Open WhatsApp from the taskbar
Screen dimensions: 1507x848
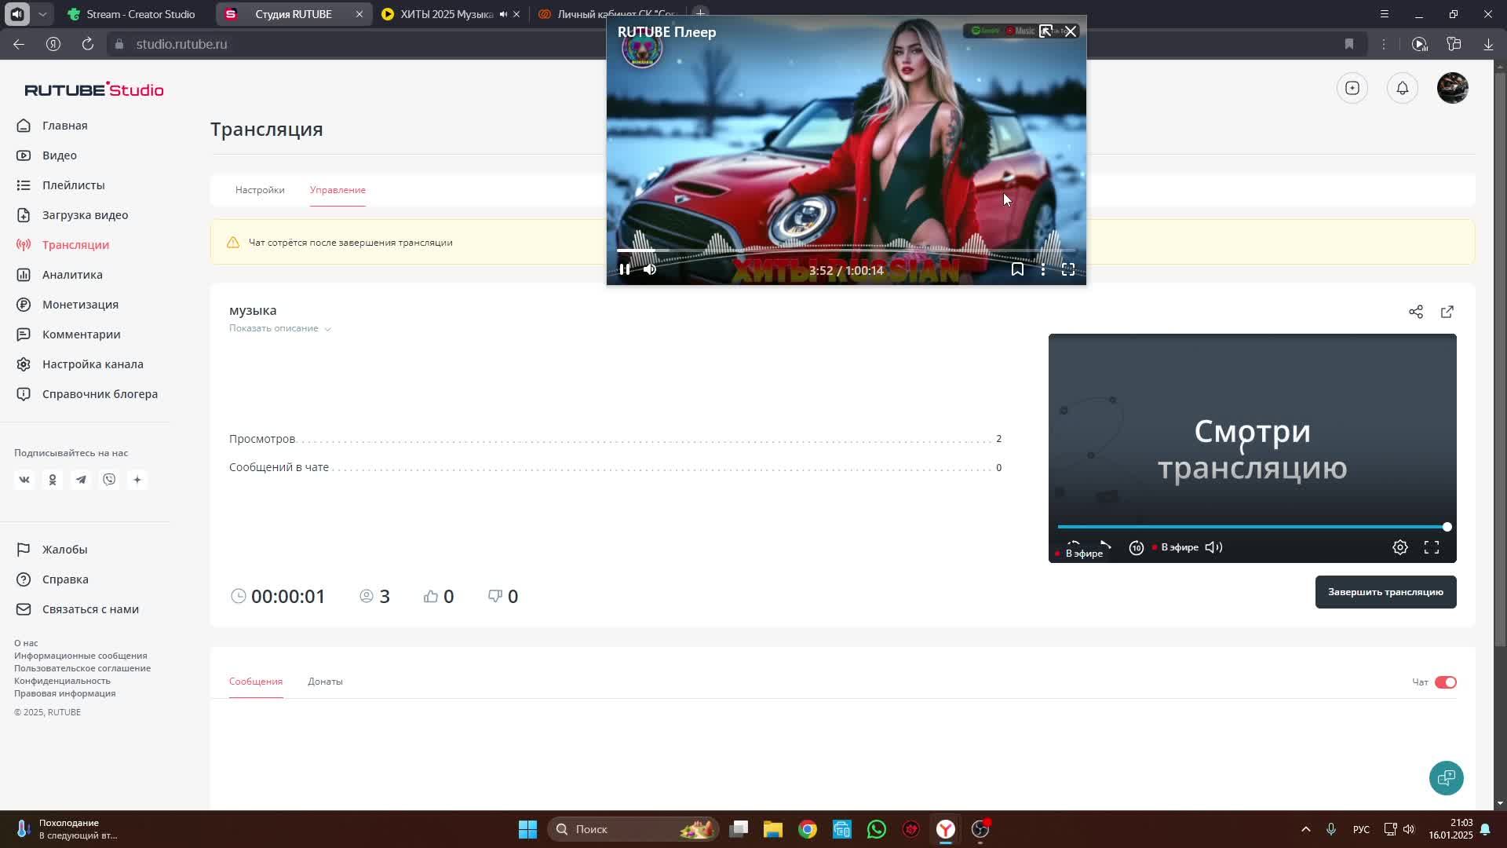click(876, 829)
